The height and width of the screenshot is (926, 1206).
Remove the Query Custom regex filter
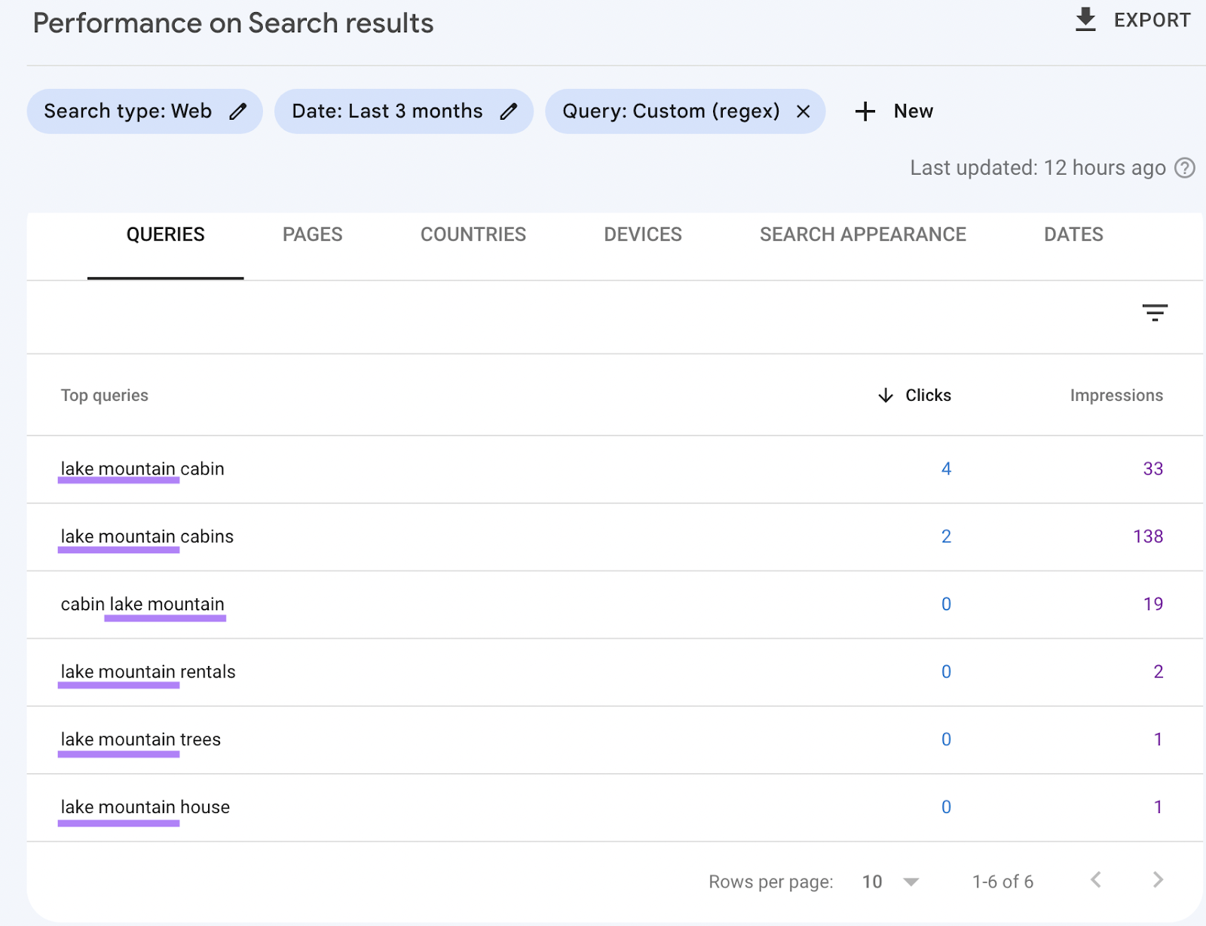click(803, 112)
